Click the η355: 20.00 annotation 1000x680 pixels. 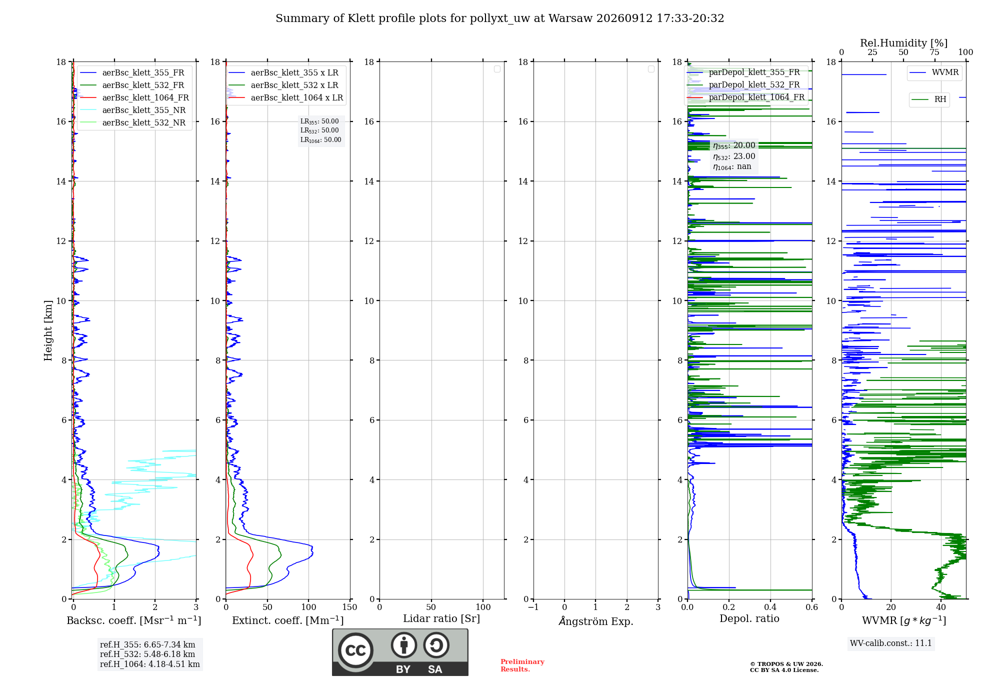point(734,145)
